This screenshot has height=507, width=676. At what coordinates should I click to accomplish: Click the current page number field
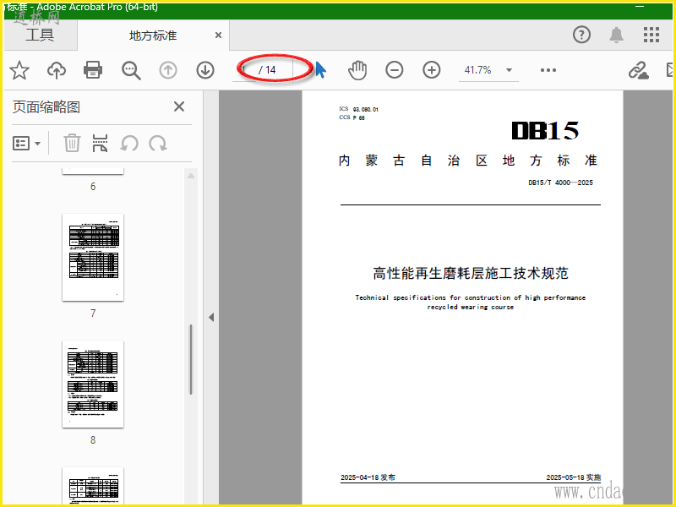246,70
